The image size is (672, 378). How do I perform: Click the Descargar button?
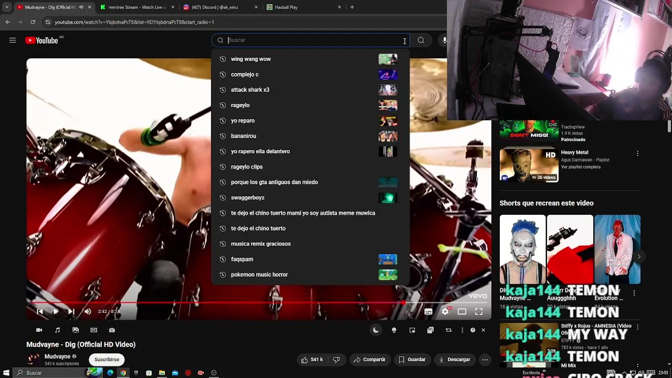pos(455,360)
